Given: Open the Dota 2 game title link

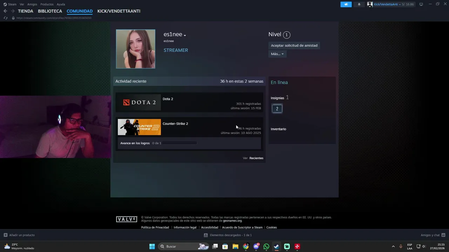Looking at the screenshot, I should click(168, 99).
